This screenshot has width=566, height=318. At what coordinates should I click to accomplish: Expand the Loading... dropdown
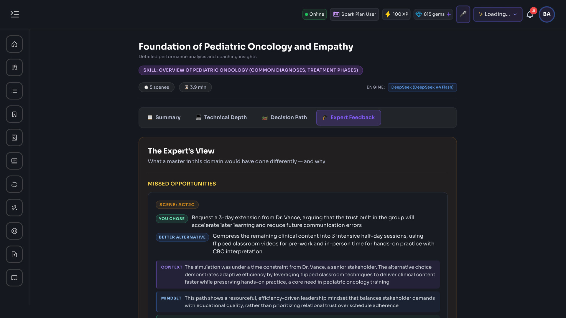(x=498, y=14)
